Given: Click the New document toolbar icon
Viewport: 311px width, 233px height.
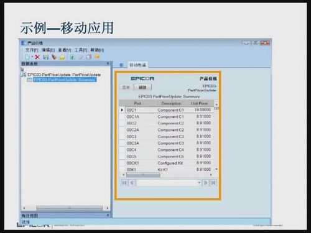Looking at the screenshot, I should (x=27, y=57).
